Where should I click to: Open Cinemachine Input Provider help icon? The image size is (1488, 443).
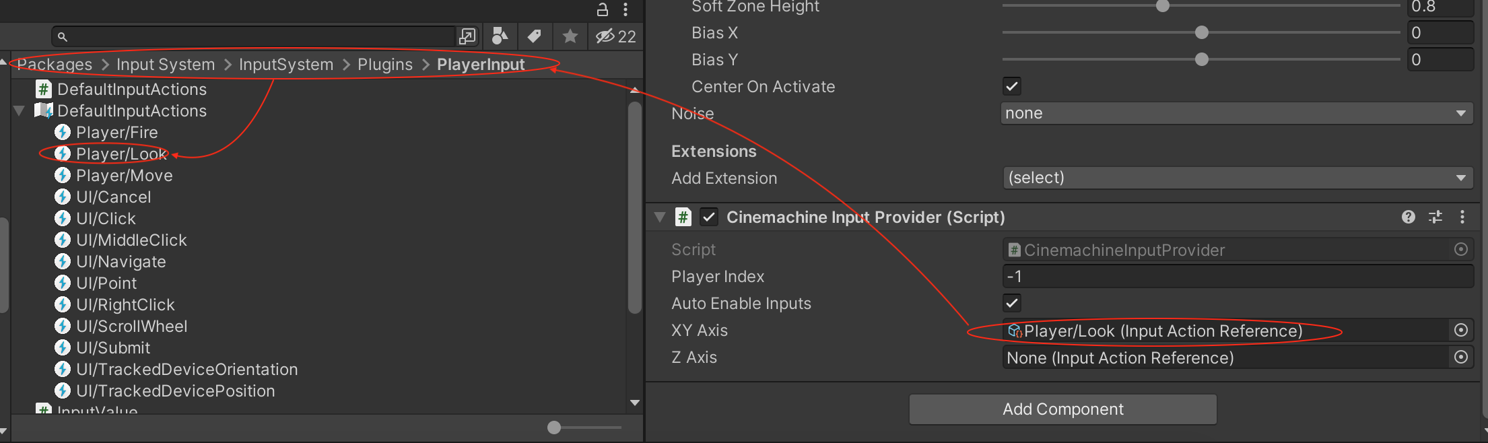click(1408, 217)
